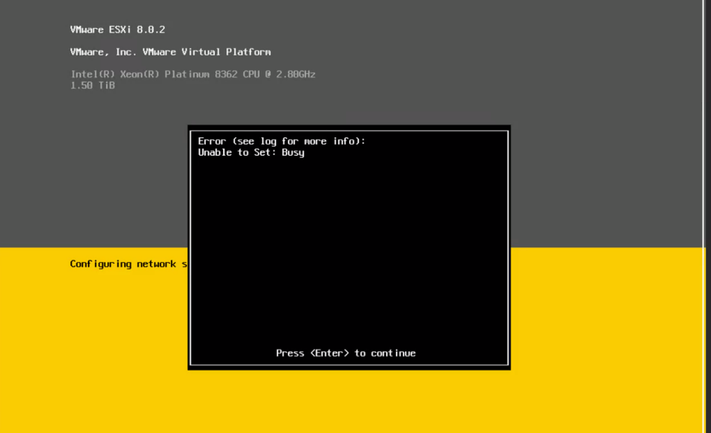This screenshot has width=711, height=433.
Task: Click the Error see log for more info line
Action: [282, 141]
